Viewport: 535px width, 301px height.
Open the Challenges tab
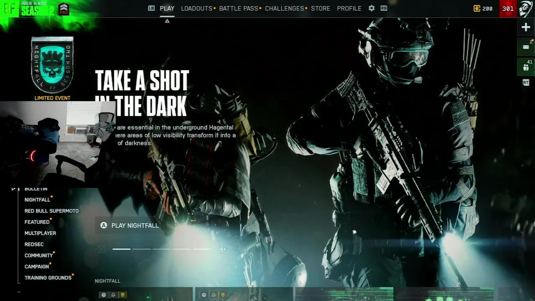(285, 8)
